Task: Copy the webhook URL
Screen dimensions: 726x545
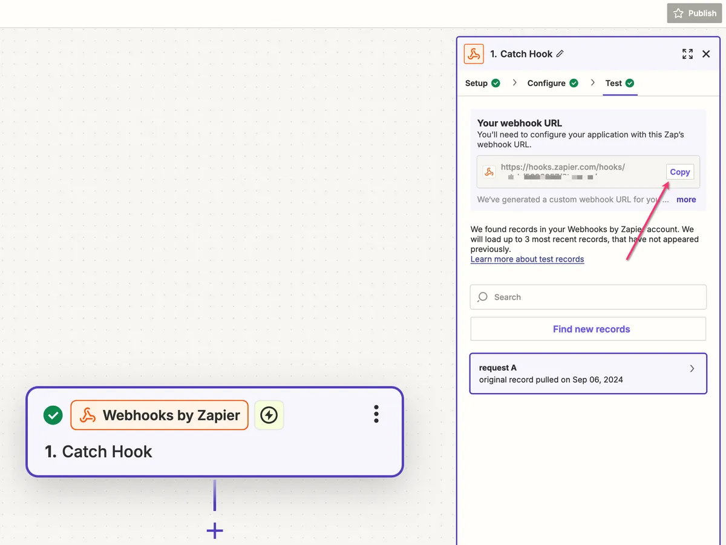Action: point(680,172)
